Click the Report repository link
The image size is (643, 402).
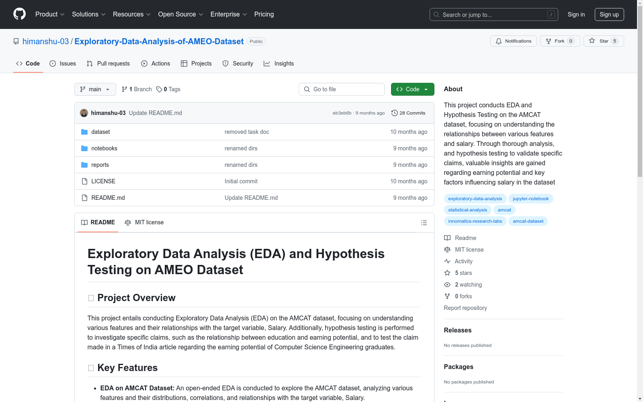[x=465, y=308]
